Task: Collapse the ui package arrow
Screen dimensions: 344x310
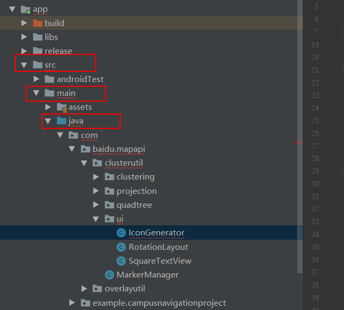Action: pos(96,219)
